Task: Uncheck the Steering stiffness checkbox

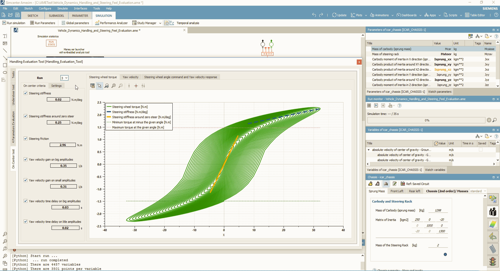Action: tap(26, 93)
